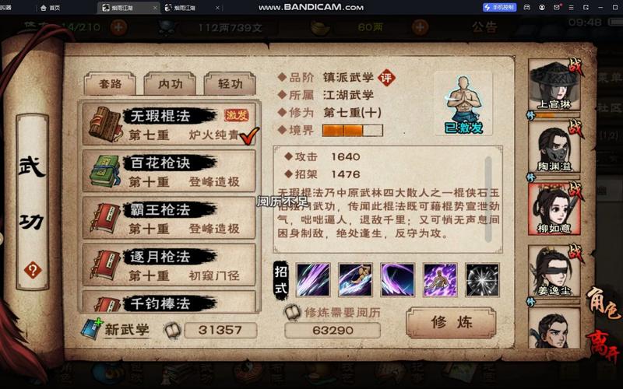Click the plus icon beside gold 60两

[420, 27]
